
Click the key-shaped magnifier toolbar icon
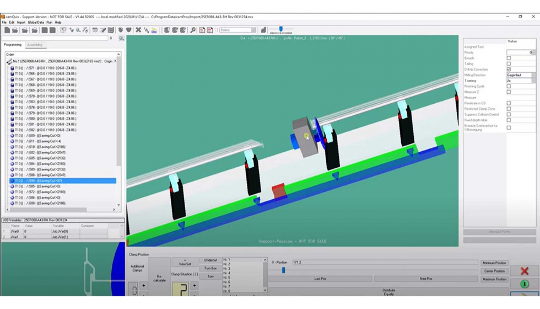tap(193, 30)
